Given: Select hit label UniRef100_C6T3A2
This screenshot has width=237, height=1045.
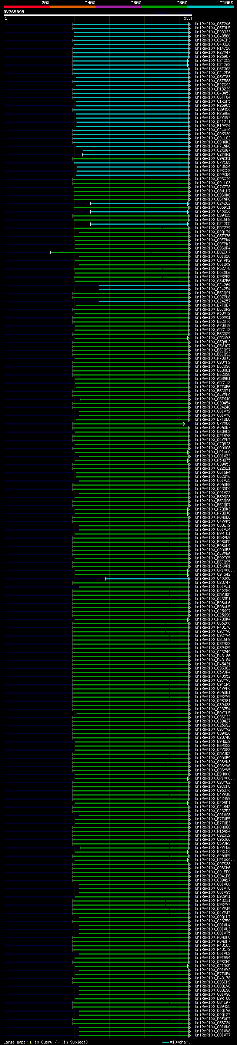Looking at the screenshot, I should click(x=213, y=69).
